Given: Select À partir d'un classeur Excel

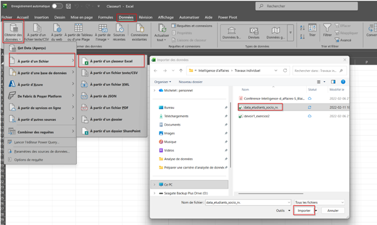Looking at the screenshot, I should (110, 60).
